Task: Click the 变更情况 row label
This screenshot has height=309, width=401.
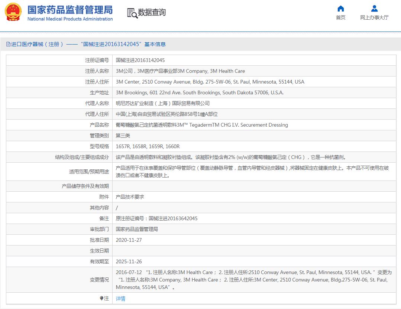Action: (99, 280)
